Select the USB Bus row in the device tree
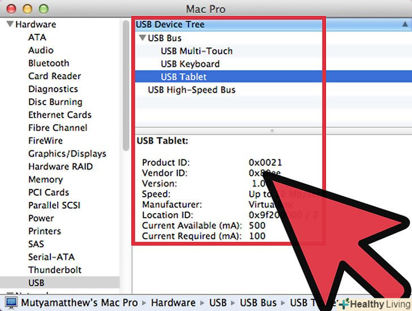 pyautogui.click(x=165, y=38)
